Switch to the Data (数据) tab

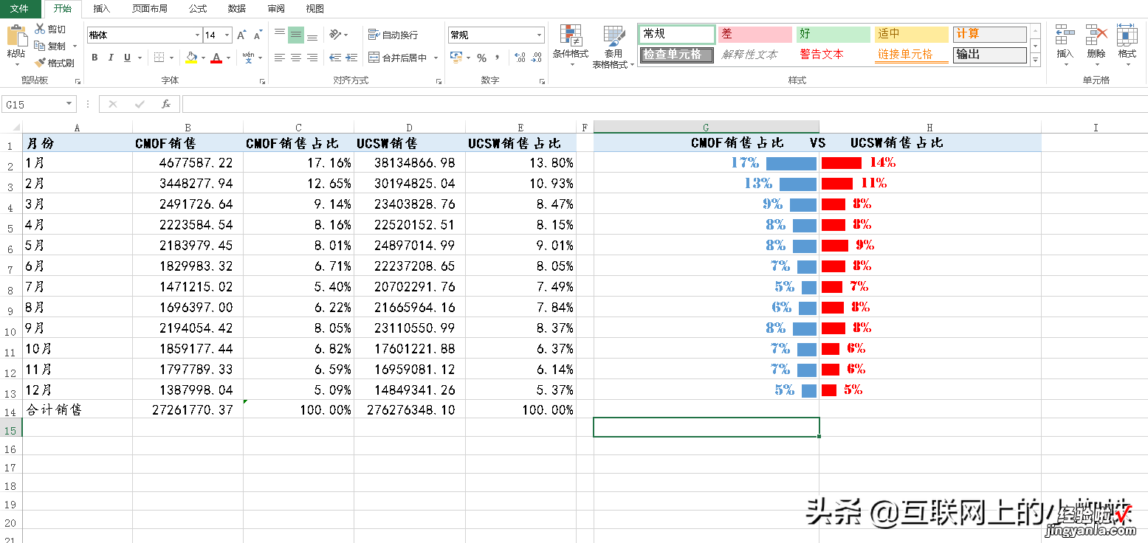point(237,9)
